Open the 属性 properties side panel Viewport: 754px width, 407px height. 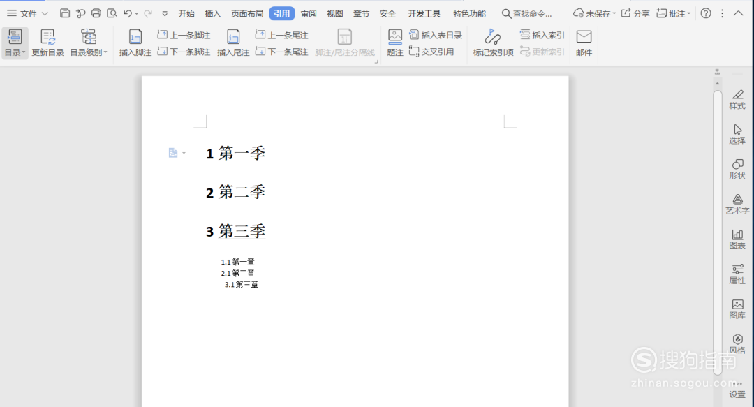click(x=737, y=274)
